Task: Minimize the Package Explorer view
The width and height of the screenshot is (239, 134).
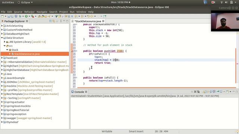Action: click(64, 21)
